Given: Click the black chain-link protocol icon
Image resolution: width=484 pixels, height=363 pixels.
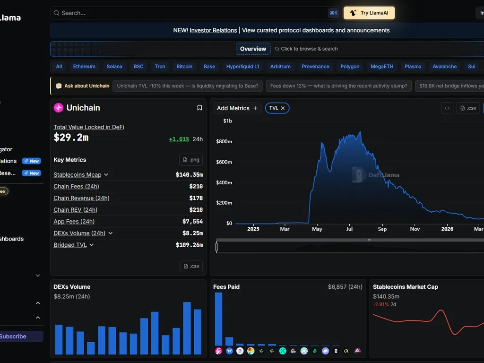Looking at the screenshot, I should tap(336, 351).
